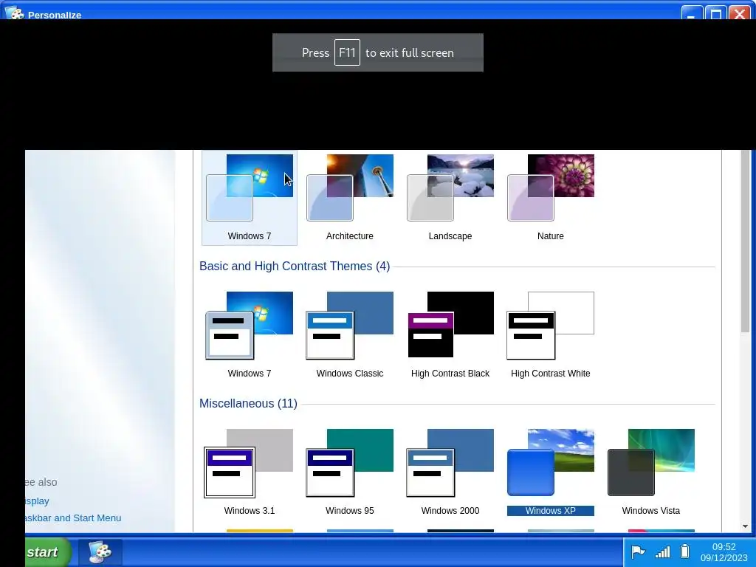
Task: Select the Windows 7 Aero theme thumbnail
Action: pos(250,198)
